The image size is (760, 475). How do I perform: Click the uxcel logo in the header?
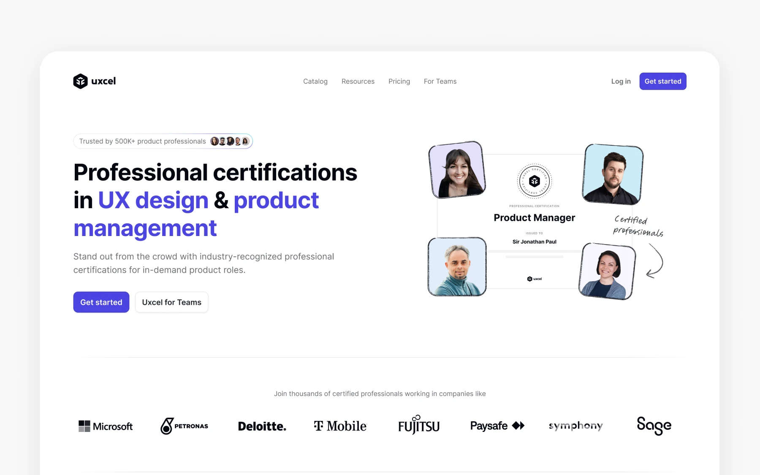pos(95,81)
